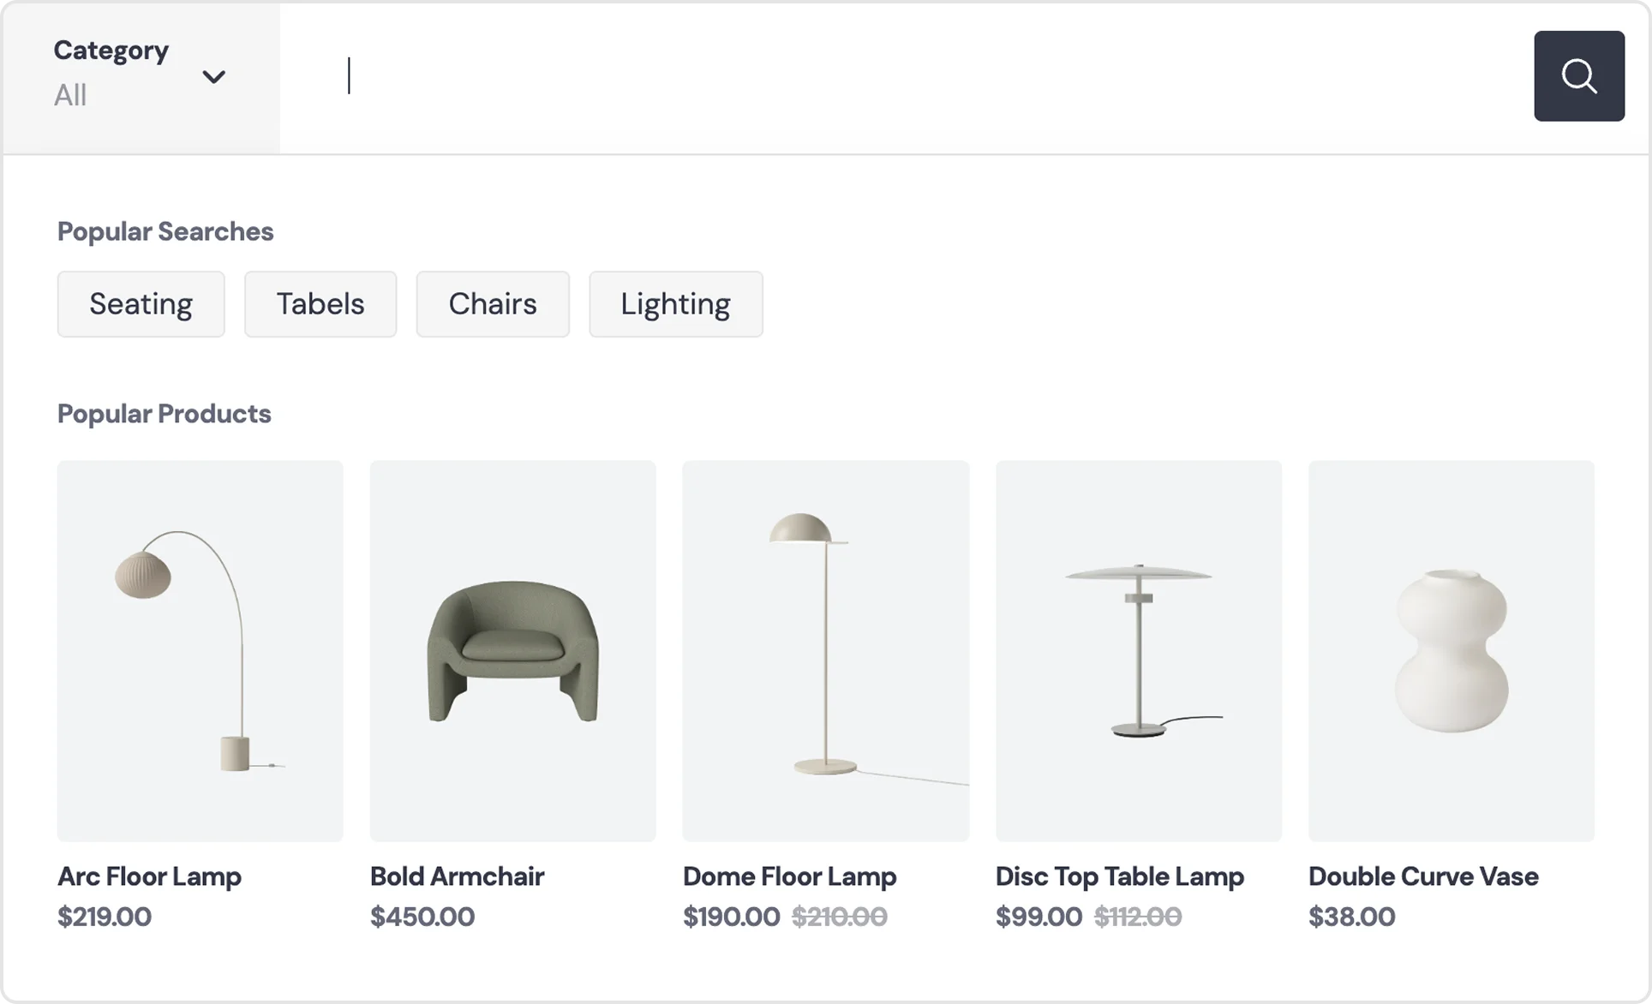Select the Tabels popular search chip

pos(320,304)
